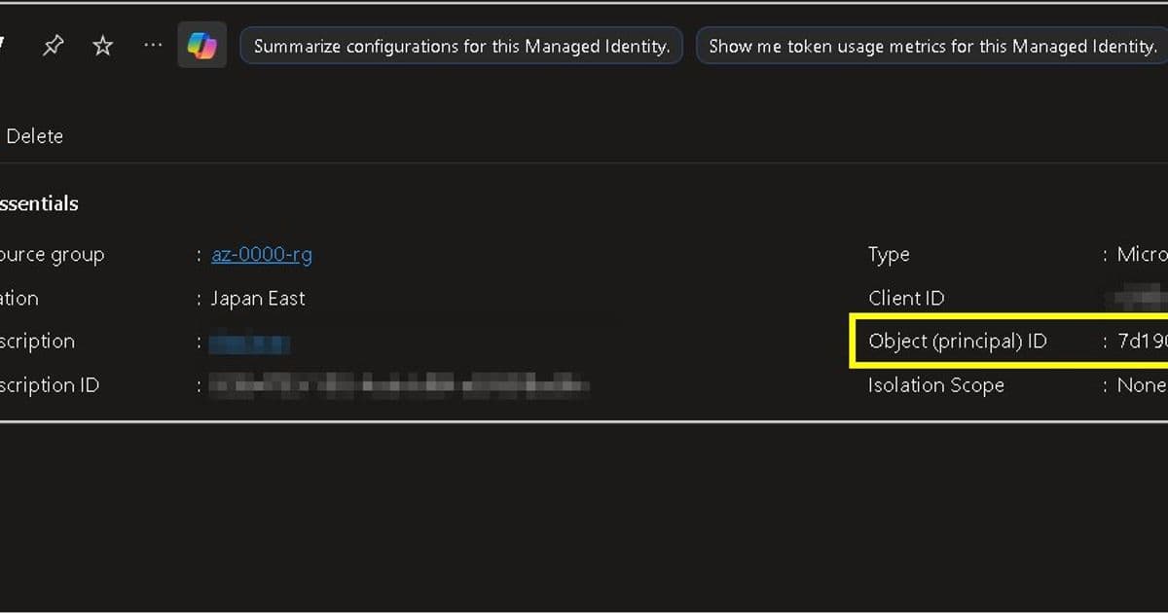Viewport: 1168px width, 613px height.
Task: Click the Show me token usage metrics prompt
Action: click(931, 45)
